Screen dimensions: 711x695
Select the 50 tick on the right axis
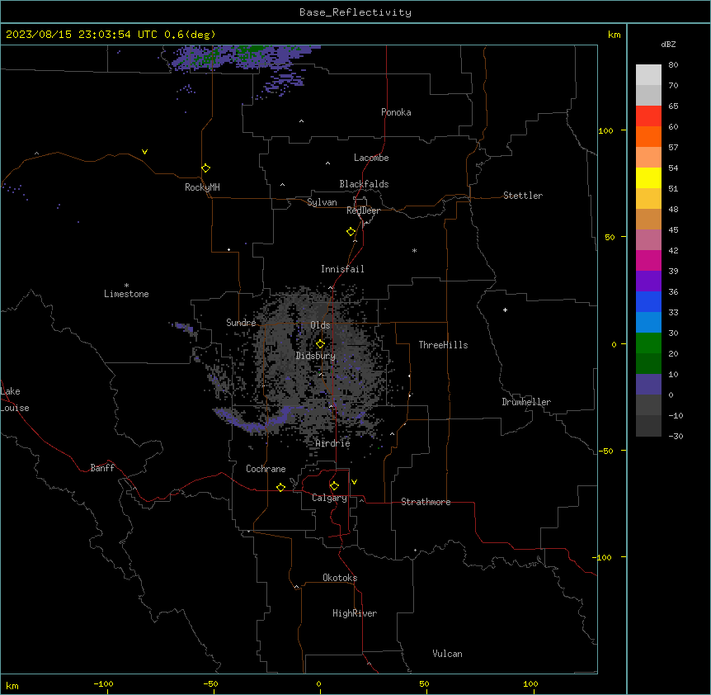coord(610,237)
